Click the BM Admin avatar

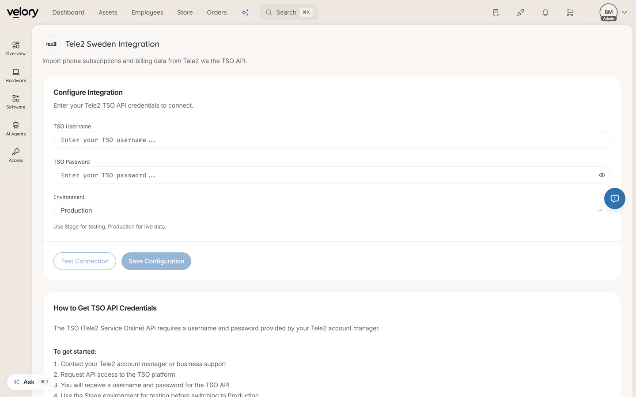coord(609,12)
